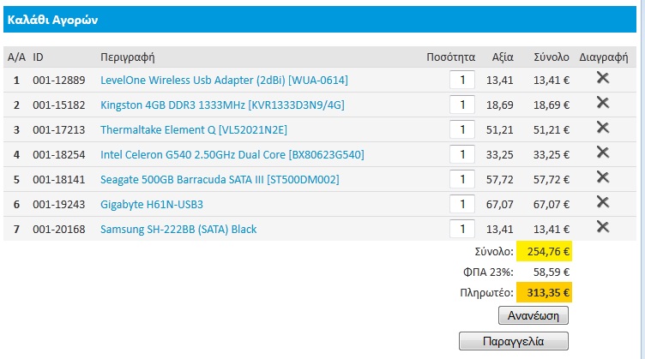
Task: Click the ΦΠΑ 23% label
Action: point(486,272)
